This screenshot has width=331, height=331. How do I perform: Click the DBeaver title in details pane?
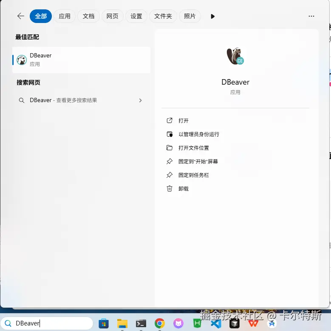[235, 82]
